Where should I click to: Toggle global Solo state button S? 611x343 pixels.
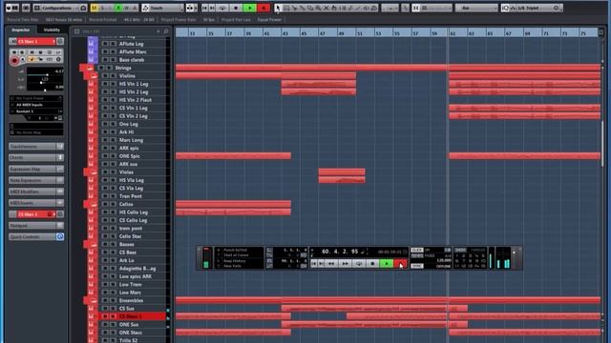pos(103,8)
